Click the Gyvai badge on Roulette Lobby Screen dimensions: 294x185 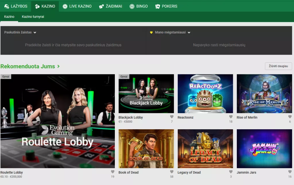6,76
